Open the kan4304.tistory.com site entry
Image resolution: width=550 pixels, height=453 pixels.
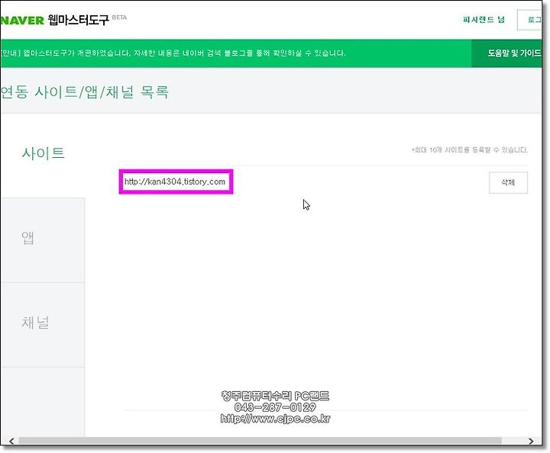[175, 182]
